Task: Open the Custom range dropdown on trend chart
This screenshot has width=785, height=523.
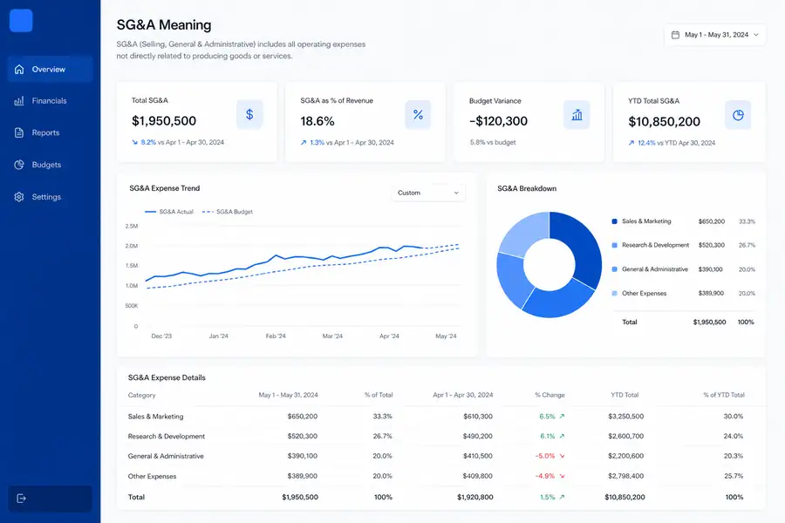Action: [x=428, y=193]
